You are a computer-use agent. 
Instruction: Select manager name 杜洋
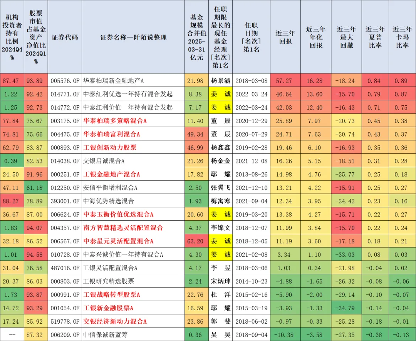coord(220,294)
